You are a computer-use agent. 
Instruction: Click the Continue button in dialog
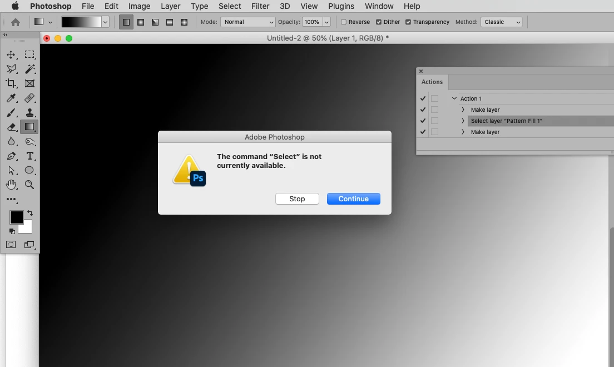click(x=354, y=199)
